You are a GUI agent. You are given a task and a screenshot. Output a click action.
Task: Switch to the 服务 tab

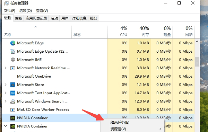click(93, 18)
